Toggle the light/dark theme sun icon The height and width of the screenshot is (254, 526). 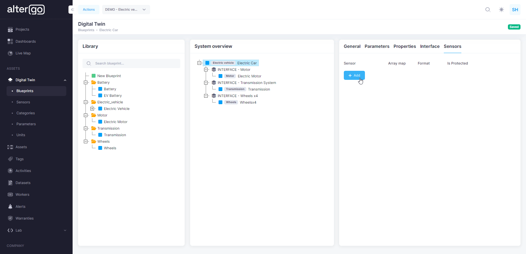[501, 10]
